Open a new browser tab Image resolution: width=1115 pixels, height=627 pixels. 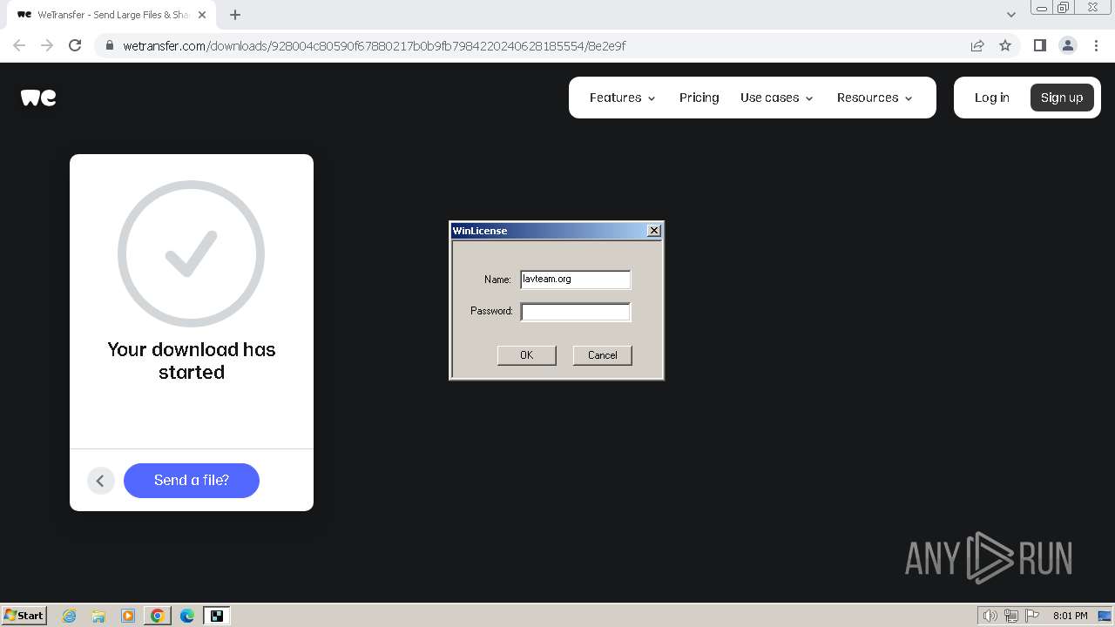click(235, 15)
